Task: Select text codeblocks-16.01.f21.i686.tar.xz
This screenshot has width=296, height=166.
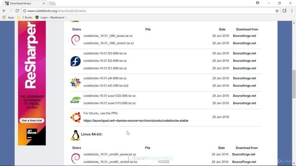Action: pyautogui.click(x=105, y=68)
